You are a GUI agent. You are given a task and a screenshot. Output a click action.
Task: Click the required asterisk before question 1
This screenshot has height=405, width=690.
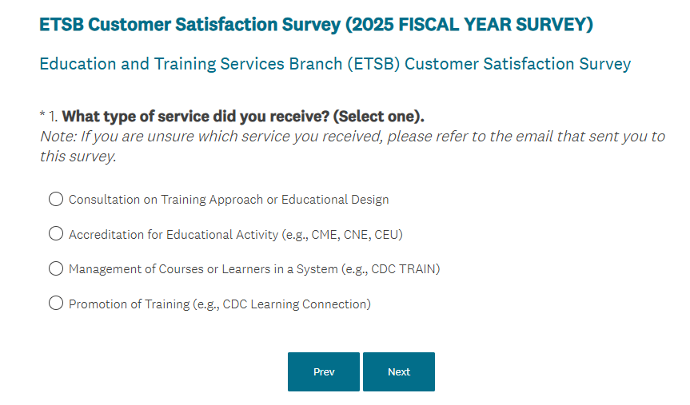tap(42, 117)
